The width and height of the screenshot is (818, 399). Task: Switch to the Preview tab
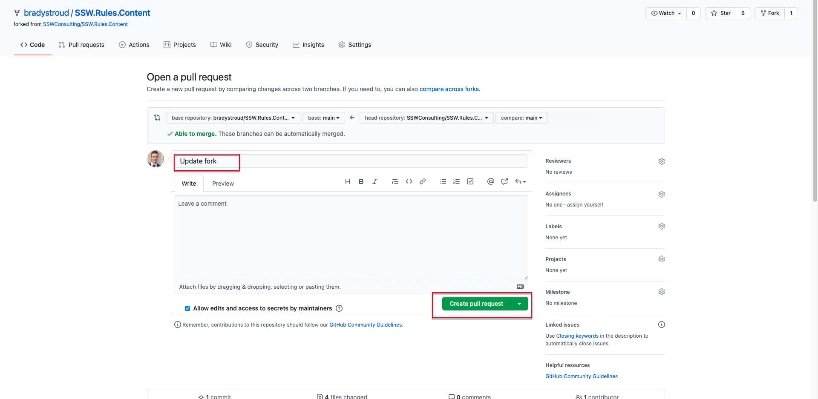click(x=223, y=184)
